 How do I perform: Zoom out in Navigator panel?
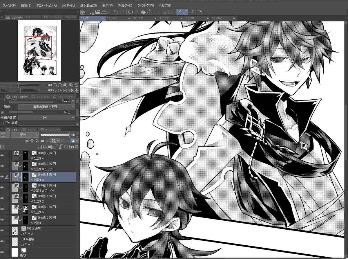coord(55,85)
